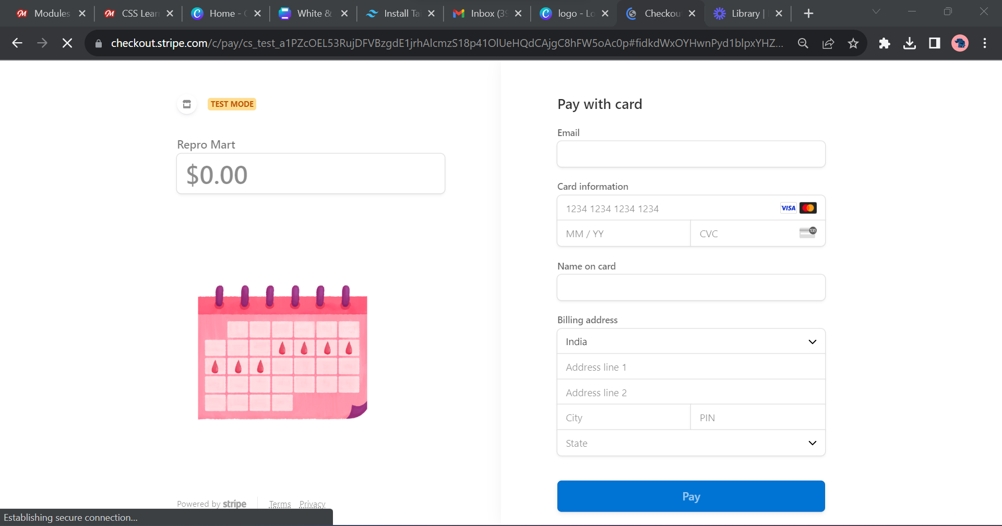
Task: Close the Checkout tab
Action: coord(692,14)
